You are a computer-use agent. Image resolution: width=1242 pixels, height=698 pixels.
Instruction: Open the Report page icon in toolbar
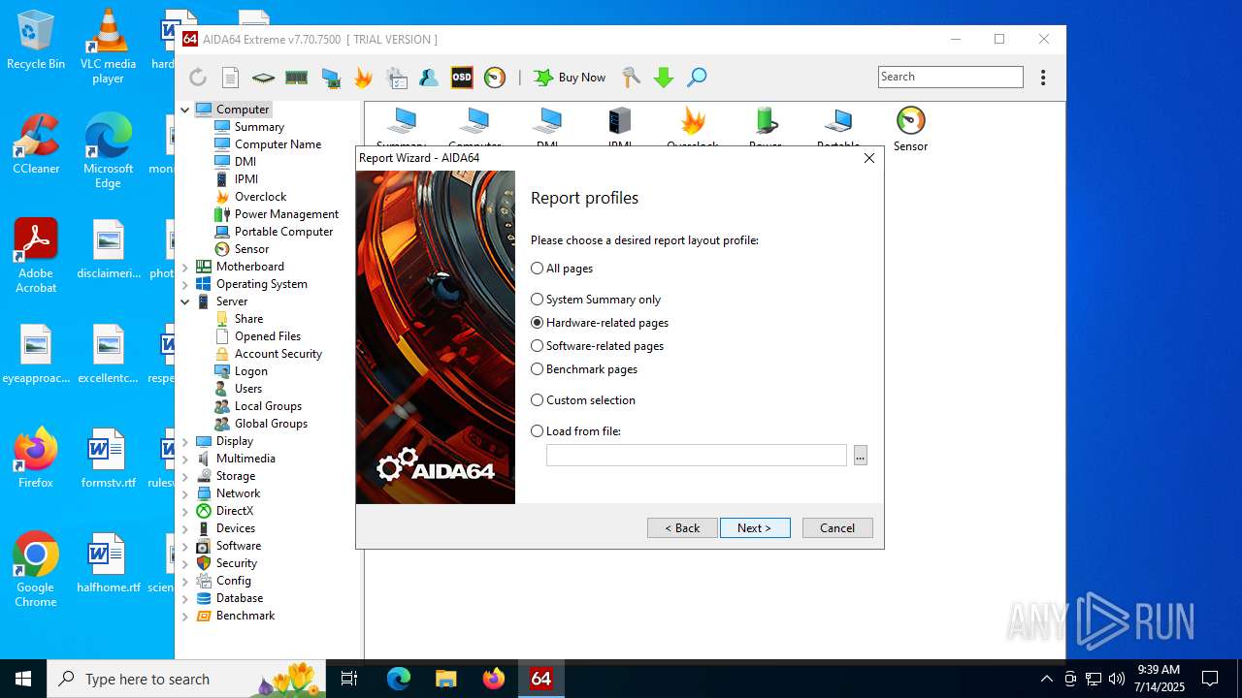click(x=231, y=78)
